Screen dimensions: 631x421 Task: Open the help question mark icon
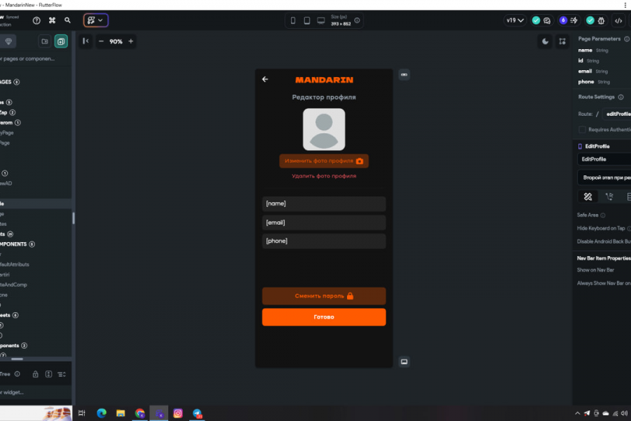click(36, 20)
